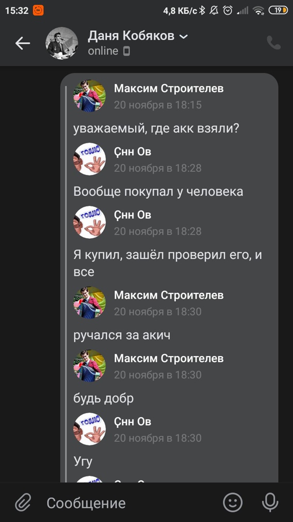293x522 pixels.
Task: Tap the "будь добр" message
Action: click(x=103, y=398)
